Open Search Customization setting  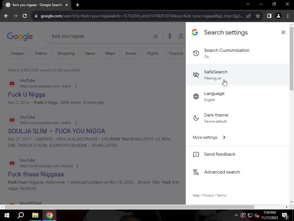[237, 53]
